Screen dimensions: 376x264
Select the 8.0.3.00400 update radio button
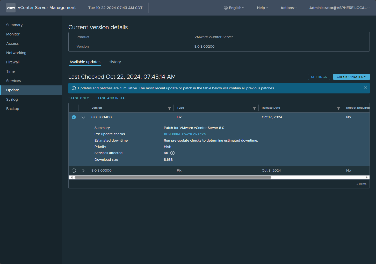coord(74,117)
